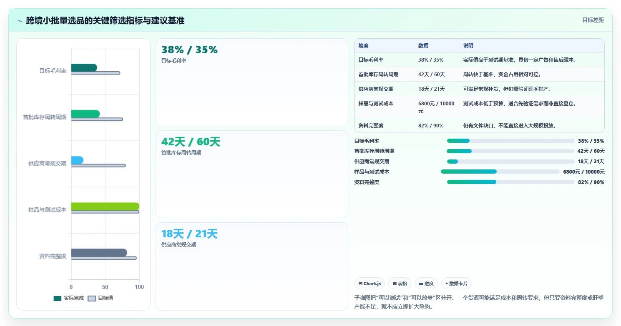Select the 表格 tag chip
Screen dimensions: 621x326
click(x=400, y=284)
